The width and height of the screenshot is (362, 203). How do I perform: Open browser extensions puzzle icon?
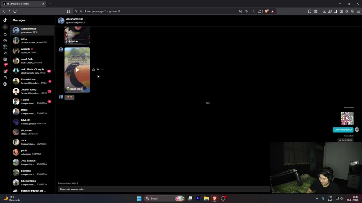pyautogui.click(x=309, y=11)
